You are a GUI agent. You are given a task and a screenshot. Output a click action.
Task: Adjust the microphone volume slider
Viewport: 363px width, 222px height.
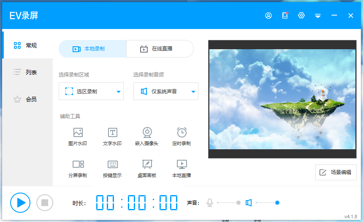228,203
